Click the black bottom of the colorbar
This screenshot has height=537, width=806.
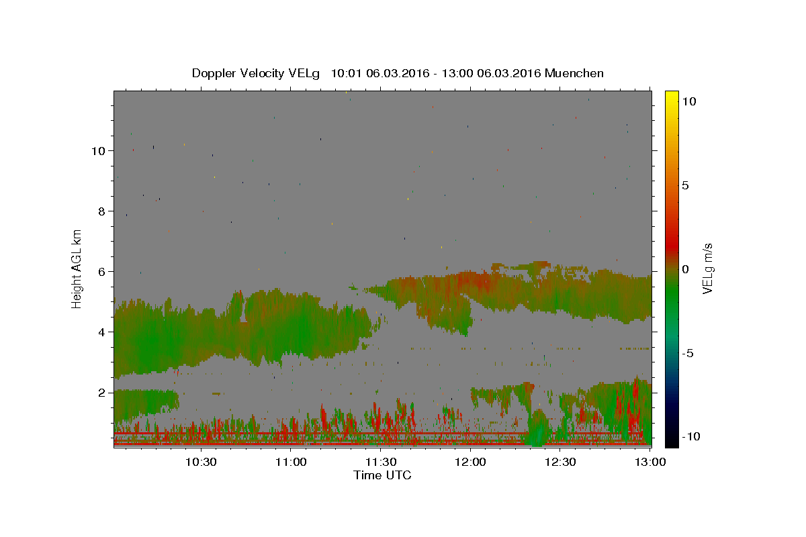tap(672, 442)
